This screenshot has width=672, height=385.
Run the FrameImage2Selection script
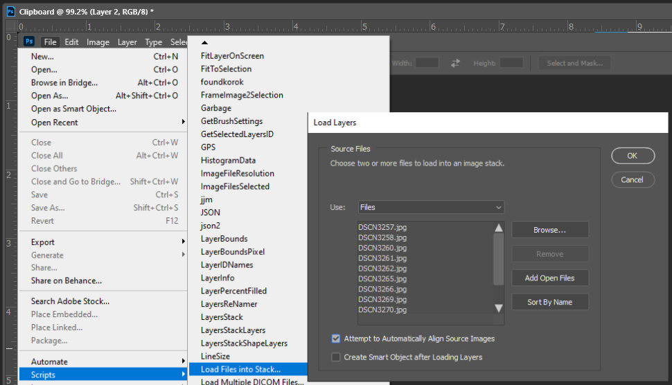(x=242, y=95)
